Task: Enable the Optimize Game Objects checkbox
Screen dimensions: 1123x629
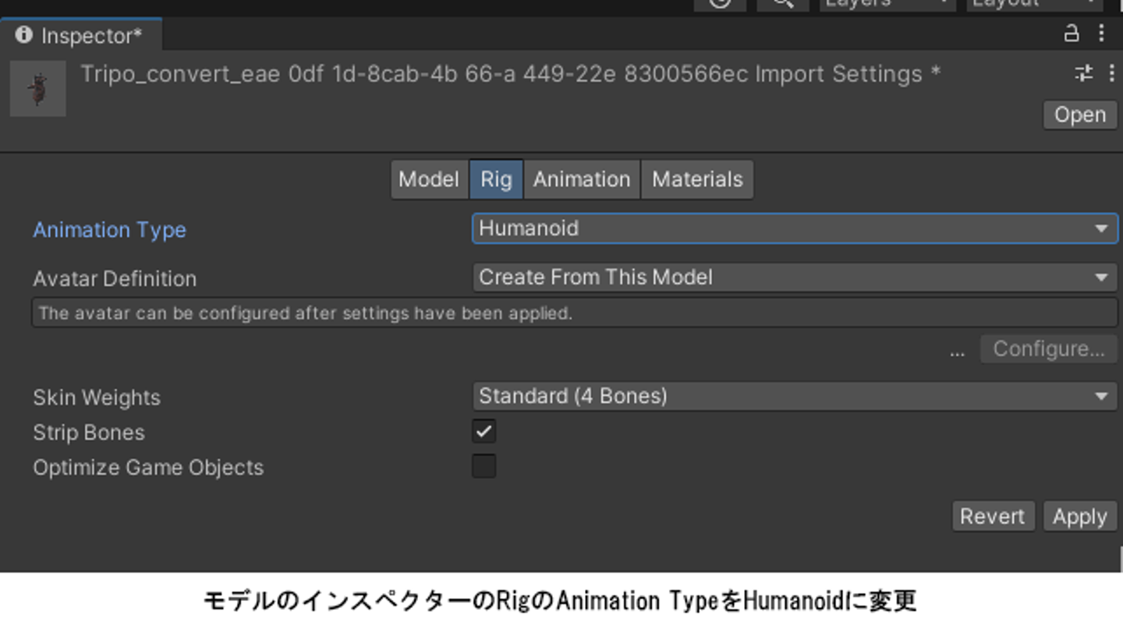Action: (x=484, y=467)
